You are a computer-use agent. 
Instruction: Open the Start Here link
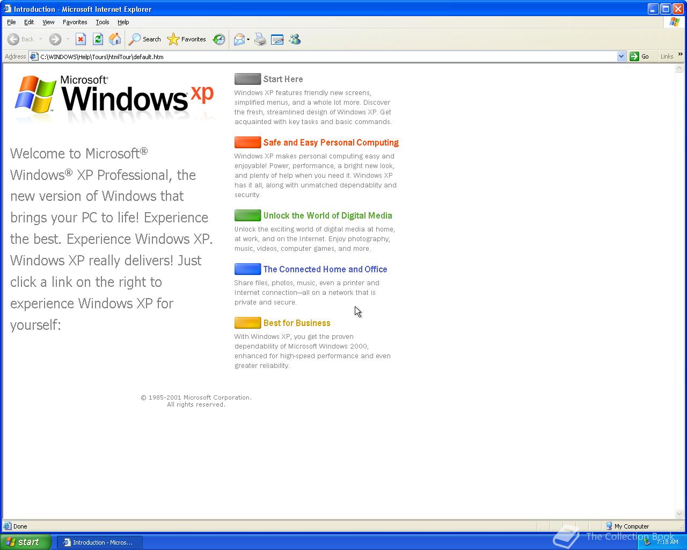pos(283,79)
